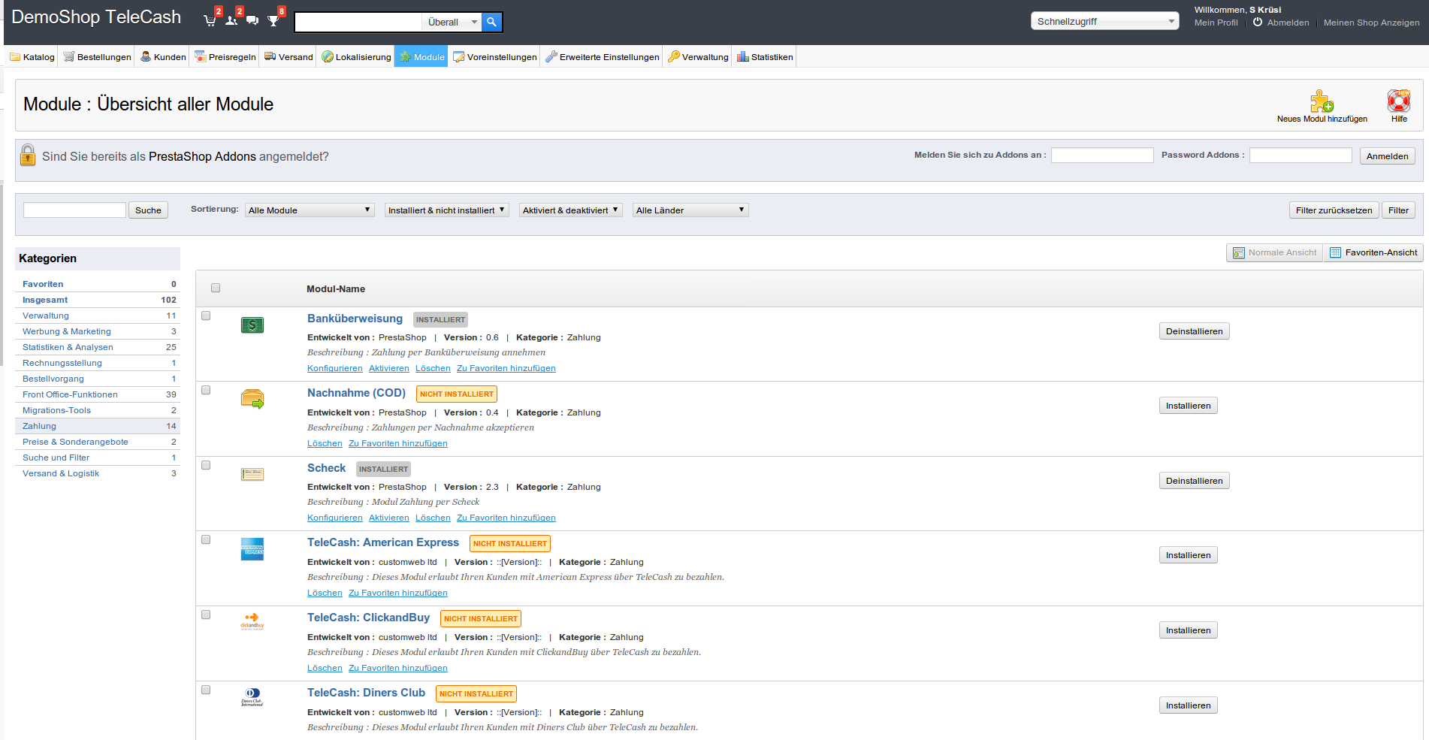Viewport: 1429px width, 740px height.
Task: Click the TeleCash American Express module icon
Action: pyautogui.click(x=252, y=549)
